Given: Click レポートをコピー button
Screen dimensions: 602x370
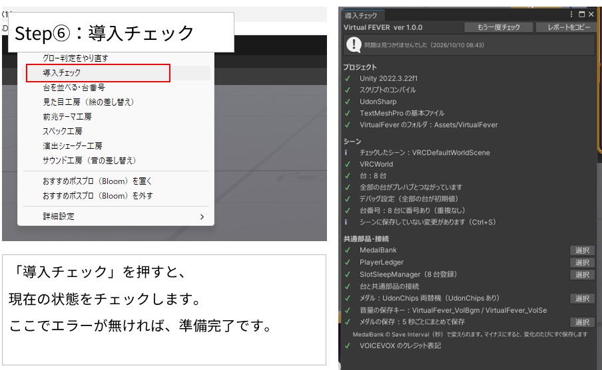Looking at the screenshot, I should (x=569, y=27).
